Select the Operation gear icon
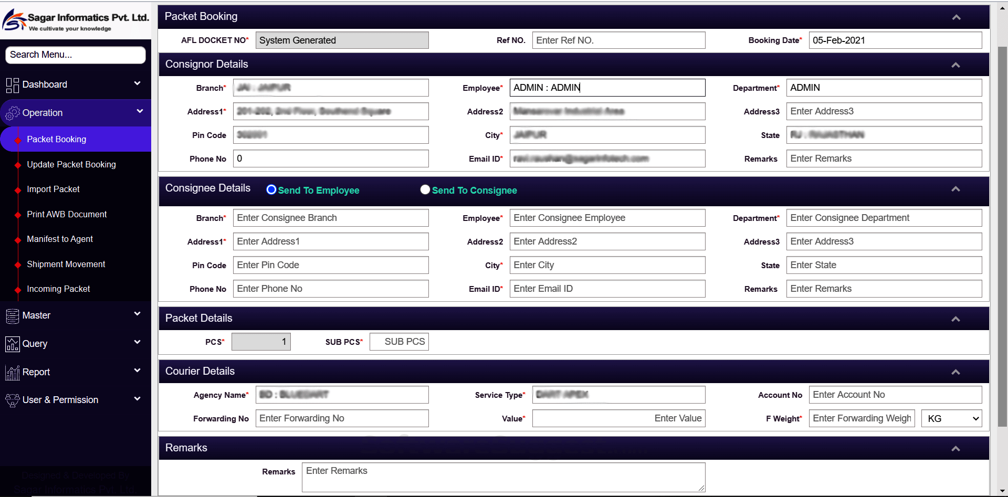1008x497 pixels. 12,112
